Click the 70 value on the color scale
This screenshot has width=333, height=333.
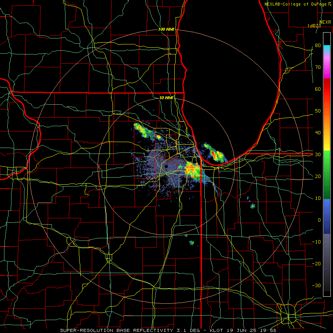(x=318, y=67)
